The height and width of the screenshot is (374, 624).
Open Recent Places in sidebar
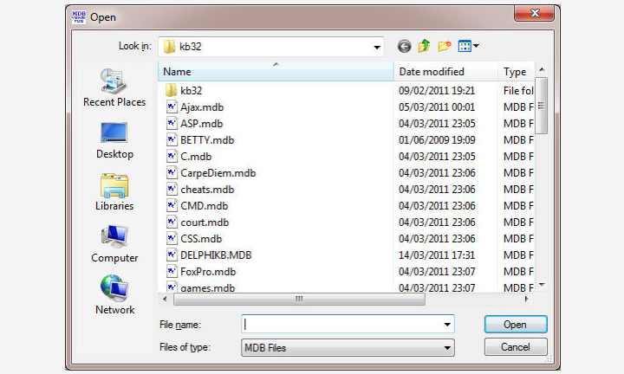(x=114, y=87)
